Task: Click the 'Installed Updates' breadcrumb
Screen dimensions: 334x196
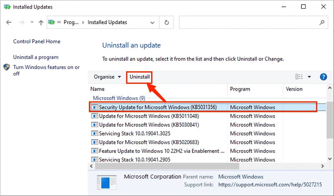Action: point(107,23)
